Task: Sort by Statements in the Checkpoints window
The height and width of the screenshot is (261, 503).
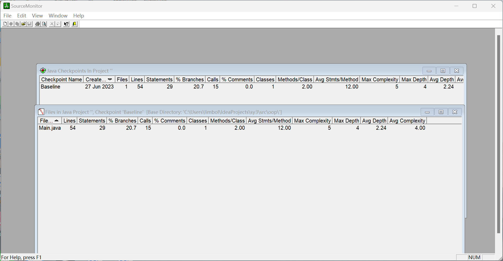Action: point(159,80)
